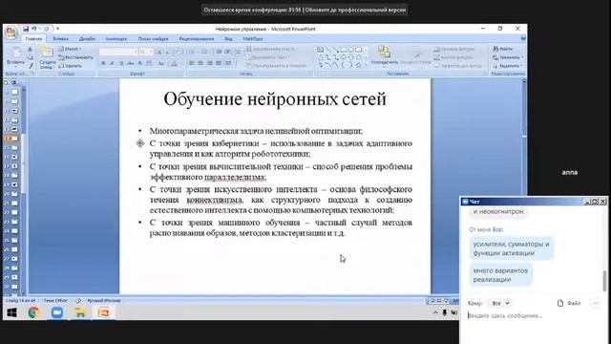Toggle strikethrough formatting
Screen dimensions: 611x344
[131, 63]
